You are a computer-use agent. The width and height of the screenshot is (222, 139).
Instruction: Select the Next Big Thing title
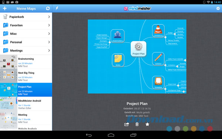(26, 73)
